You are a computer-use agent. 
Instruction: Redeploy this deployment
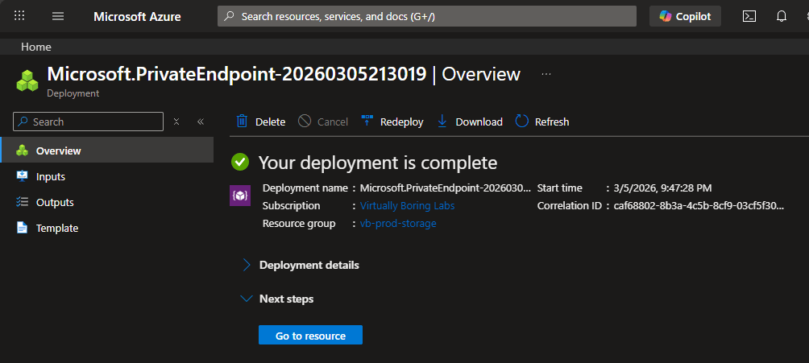pos(392,122)
